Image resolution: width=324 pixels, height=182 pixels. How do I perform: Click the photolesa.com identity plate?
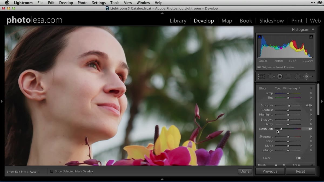[x=34, y=20]
